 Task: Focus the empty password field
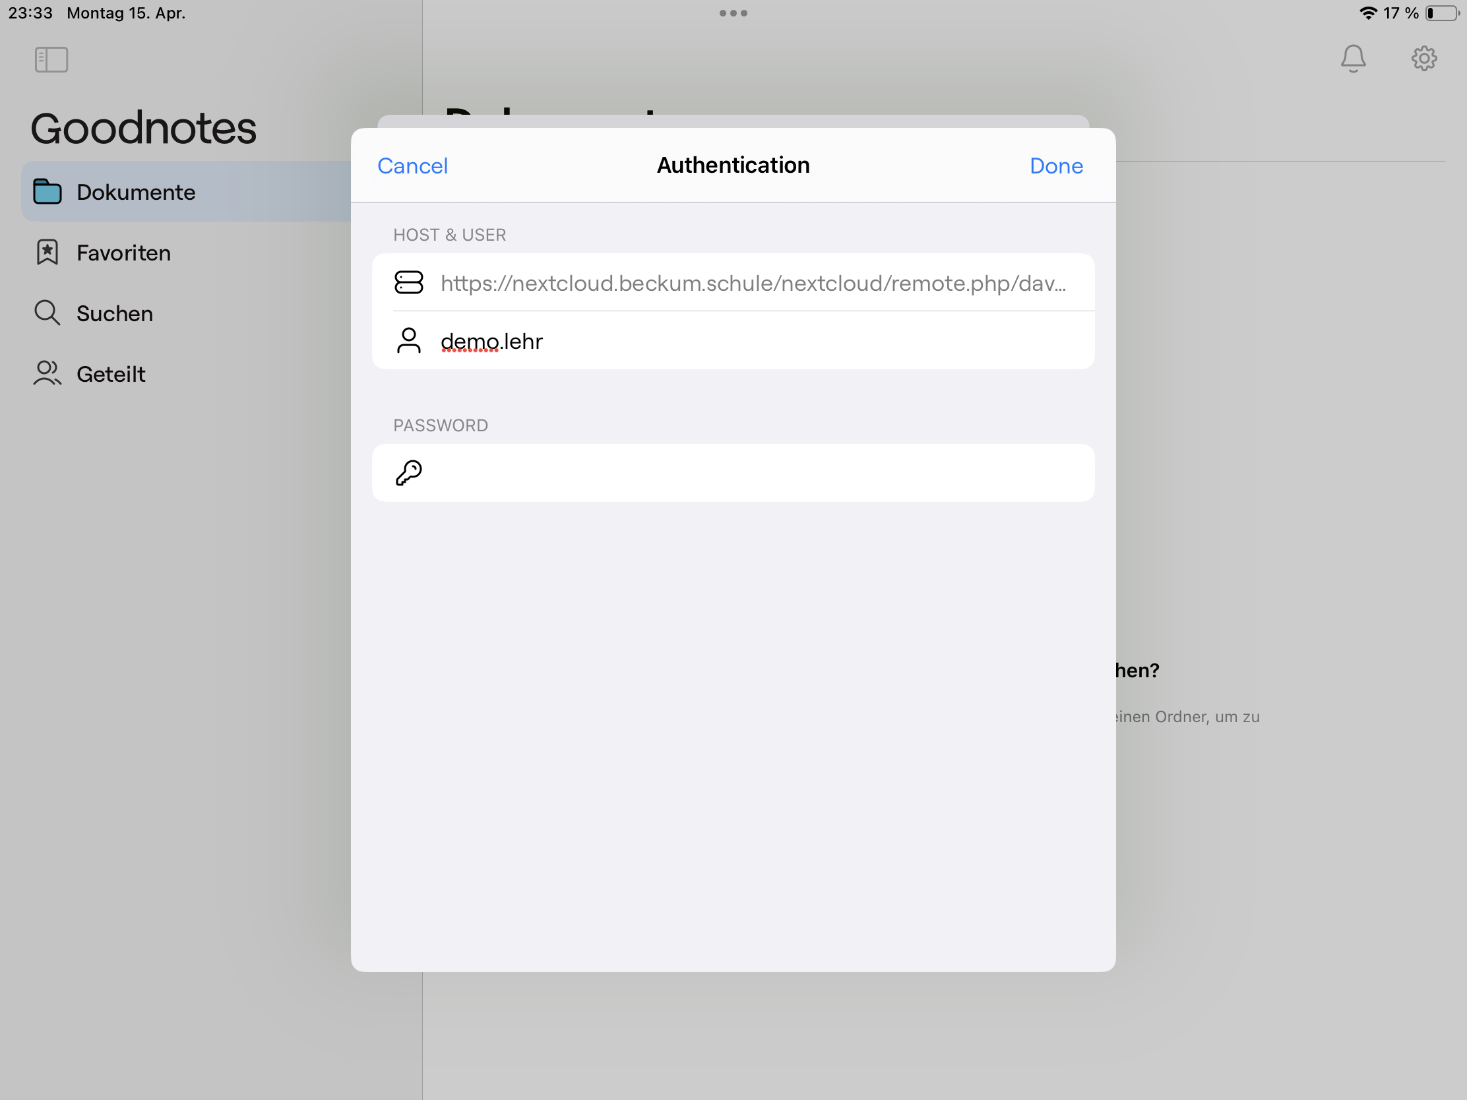733,473
